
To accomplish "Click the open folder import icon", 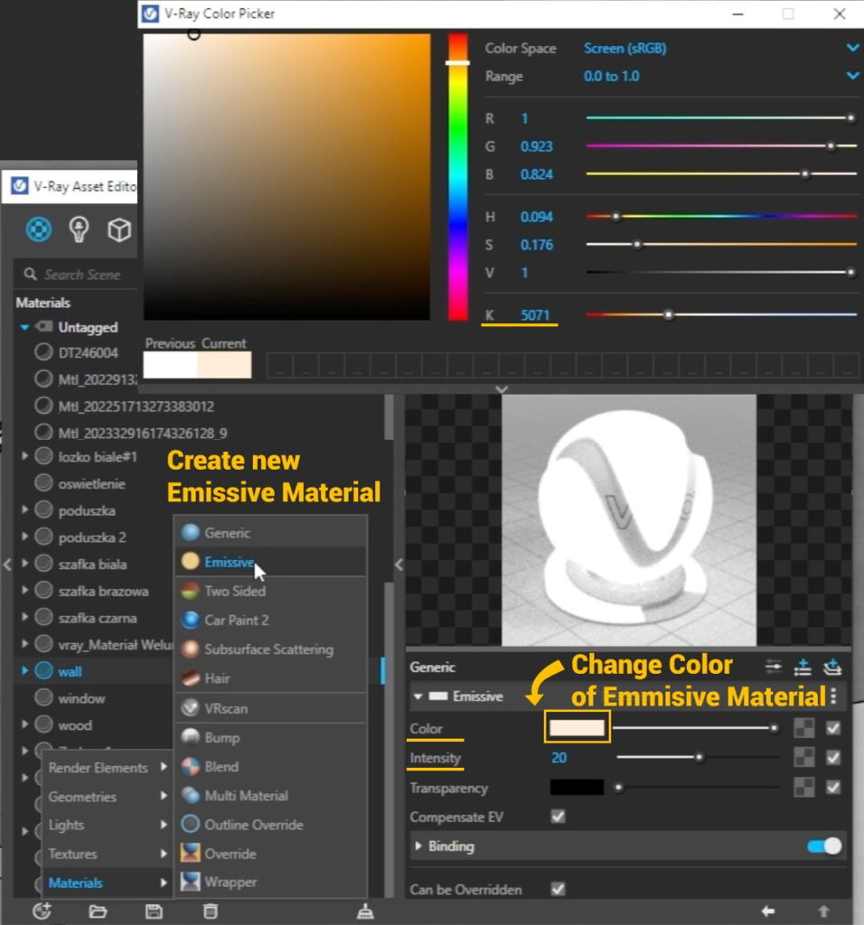I will click(98, 911).
